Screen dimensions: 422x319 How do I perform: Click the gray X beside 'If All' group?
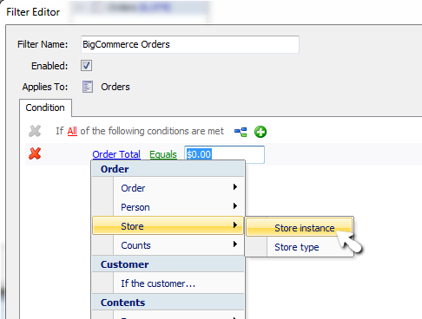(35, 131)
